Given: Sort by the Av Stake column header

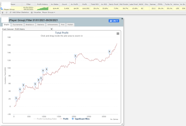Looking at the screenshot, I should tap(54, 4).
